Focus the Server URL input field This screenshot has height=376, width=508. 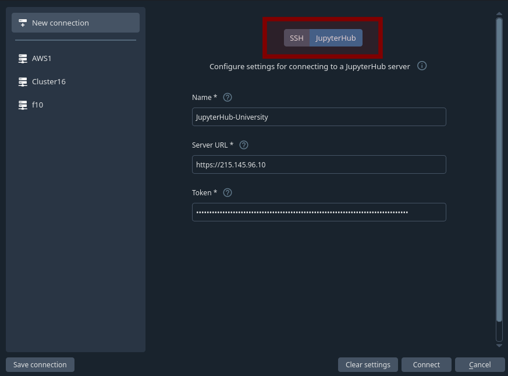click(x=319, y=164)
